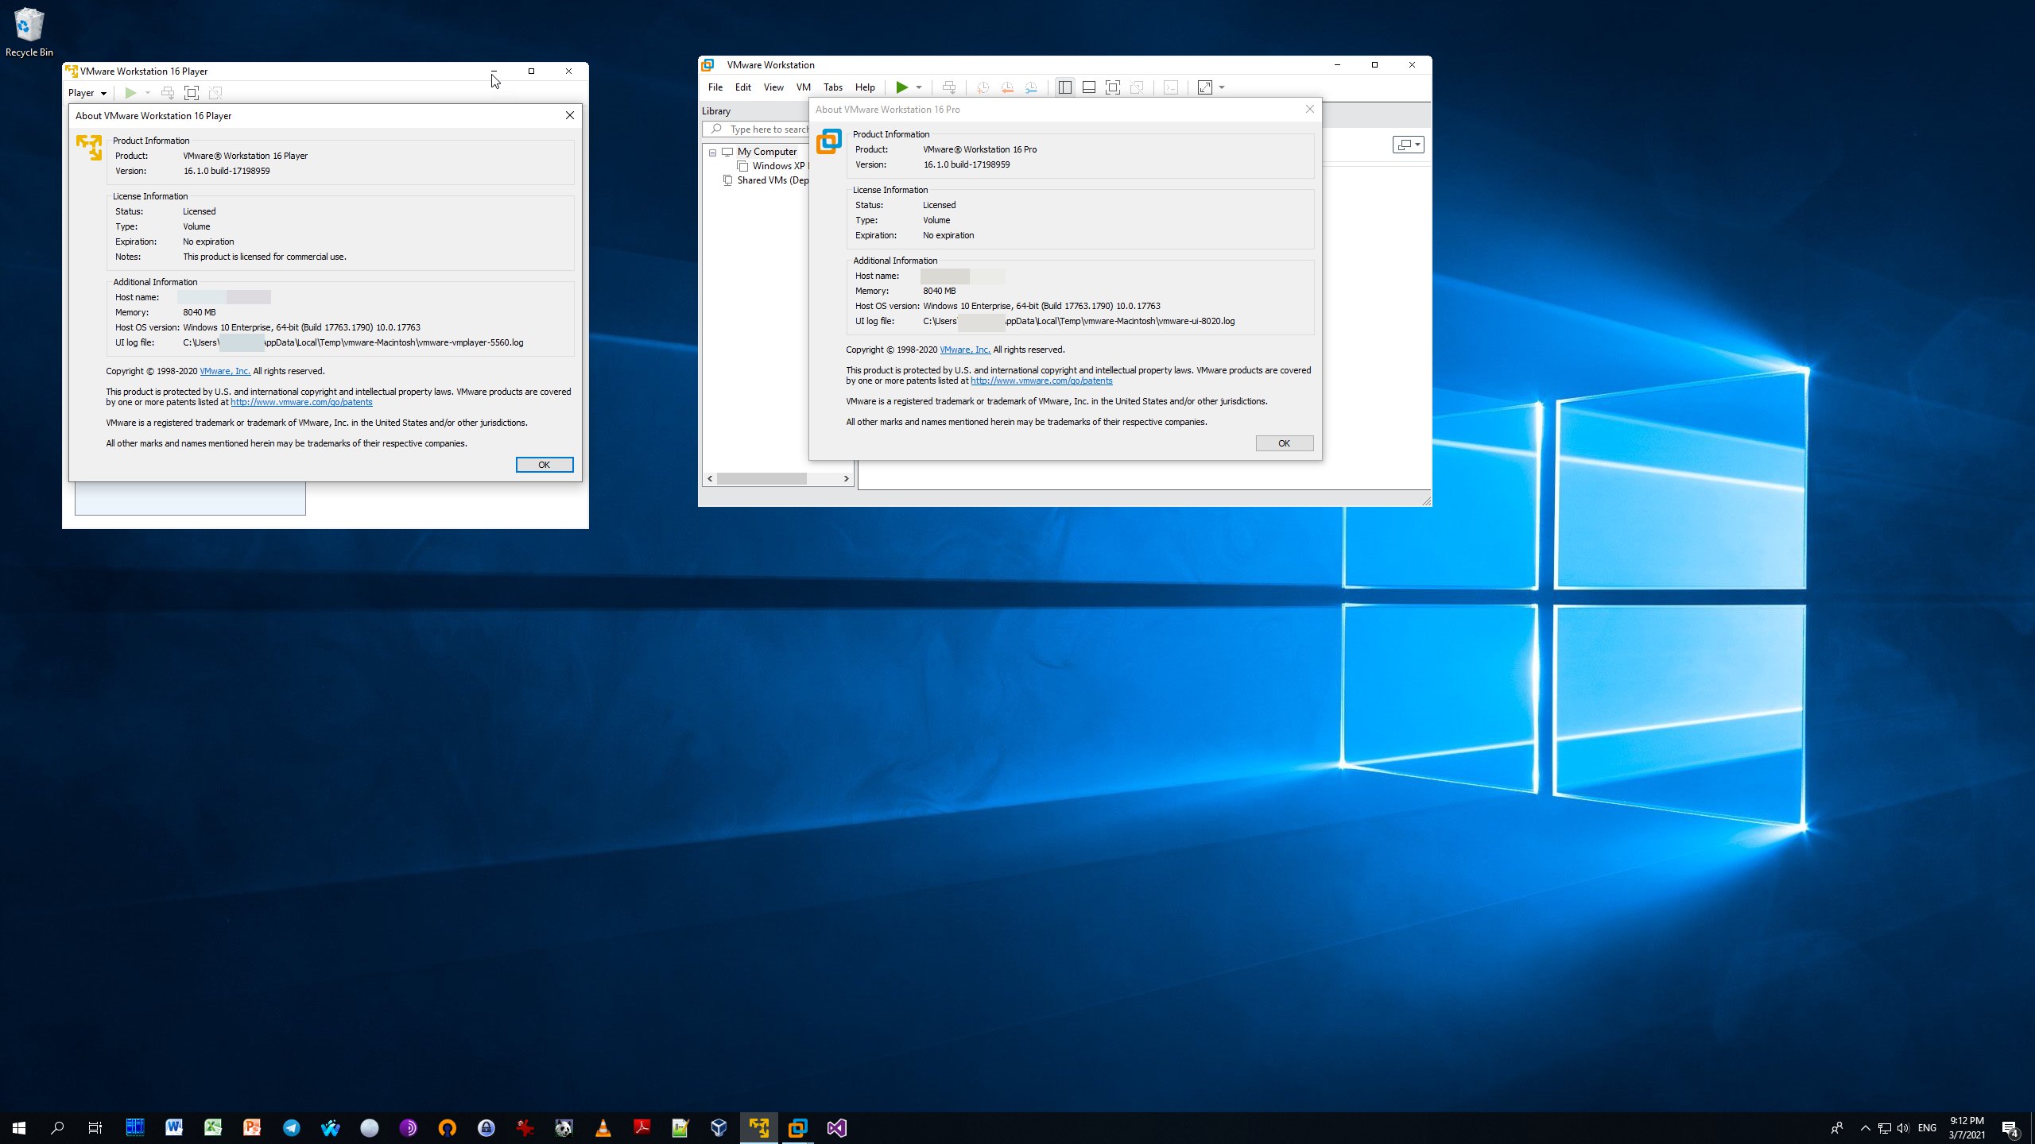Click the power on play button in Workstation toolbar
Viewport: 2035px width, 1144px height.
[902, 87]
